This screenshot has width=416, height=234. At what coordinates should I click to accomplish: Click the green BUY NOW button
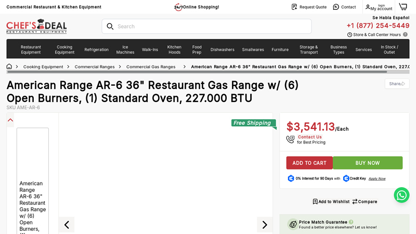[x=368, y=163]
